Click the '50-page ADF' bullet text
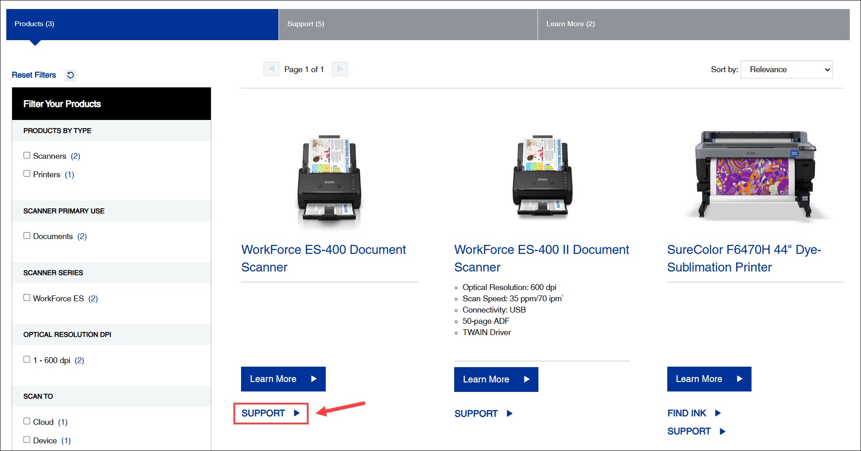 pyautogui.click(x=486, y=321)
